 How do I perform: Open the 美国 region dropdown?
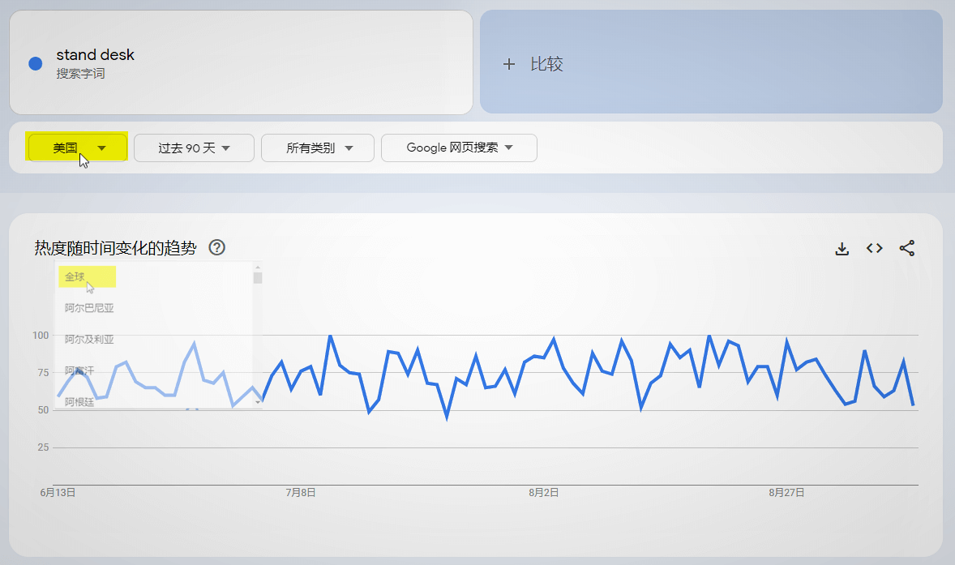77,148
